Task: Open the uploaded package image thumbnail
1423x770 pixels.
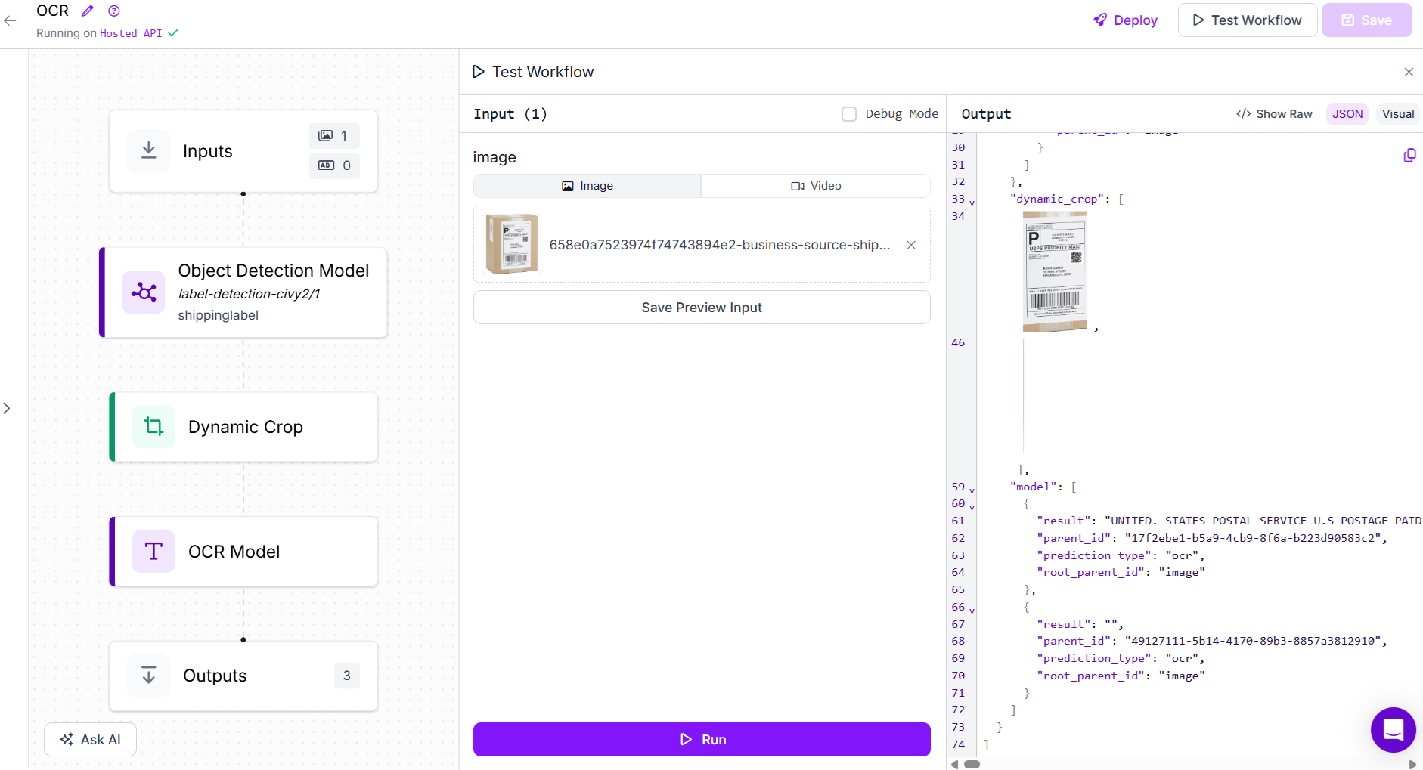Action: [x=512, y=244]
